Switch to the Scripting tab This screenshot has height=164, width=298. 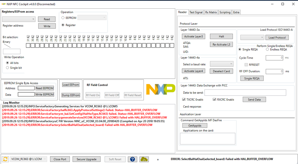(x=225, y=12)
